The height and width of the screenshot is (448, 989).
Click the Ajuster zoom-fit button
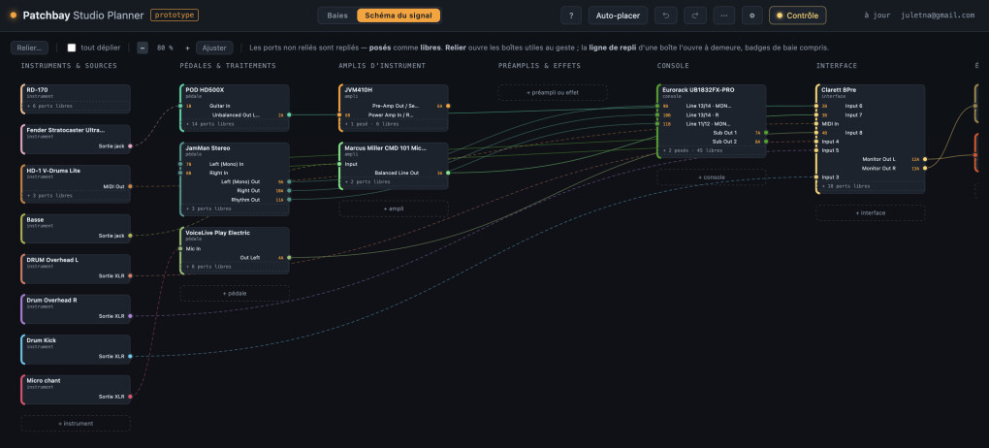214,48
